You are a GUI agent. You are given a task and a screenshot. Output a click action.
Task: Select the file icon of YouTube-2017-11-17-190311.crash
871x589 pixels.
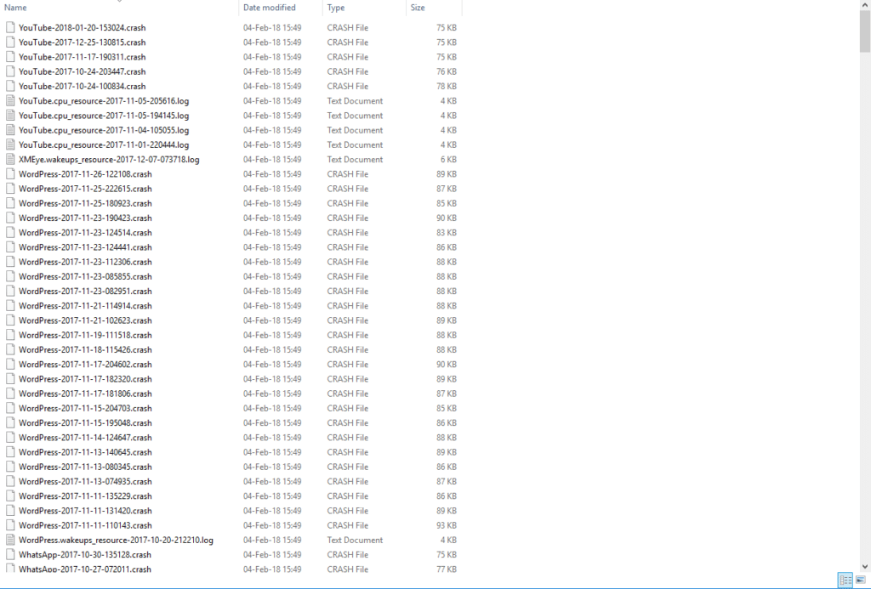[x=10, y=57]
